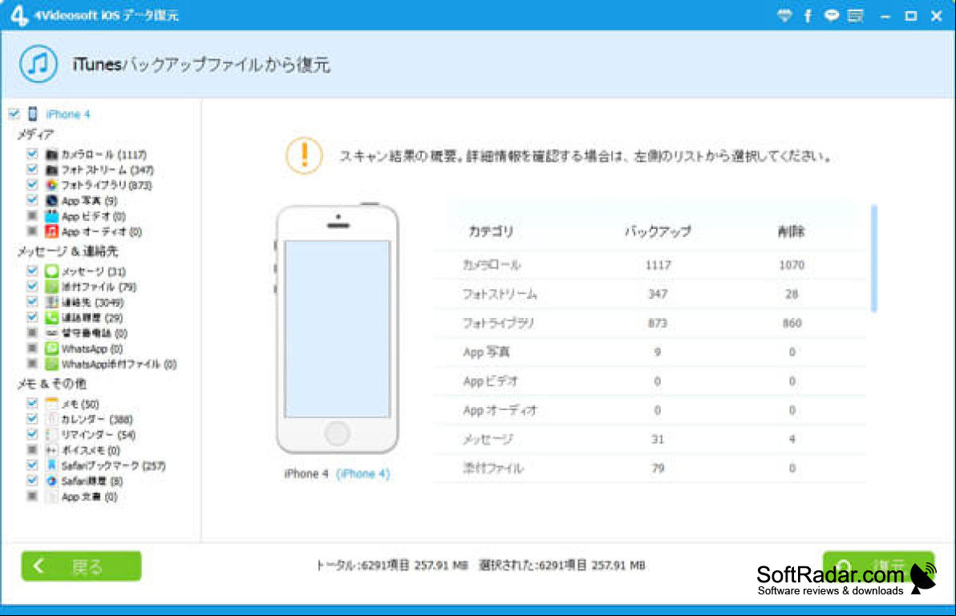The width and height of the screenshot is (956, 616).
Task: Click the 通話履歴 (29) phone icon
Action: 52,318
